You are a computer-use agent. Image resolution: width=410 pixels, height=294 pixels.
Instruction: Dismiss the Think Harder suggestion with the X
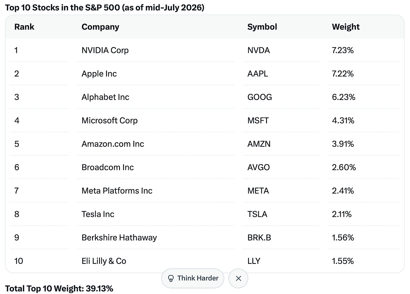(x=238, y=278)
